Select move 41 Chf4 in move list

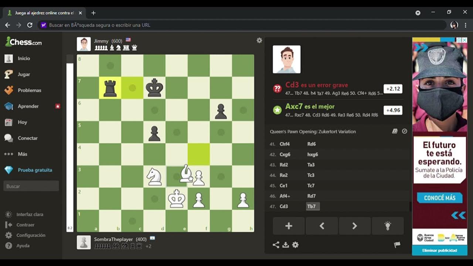pos(285,144)
